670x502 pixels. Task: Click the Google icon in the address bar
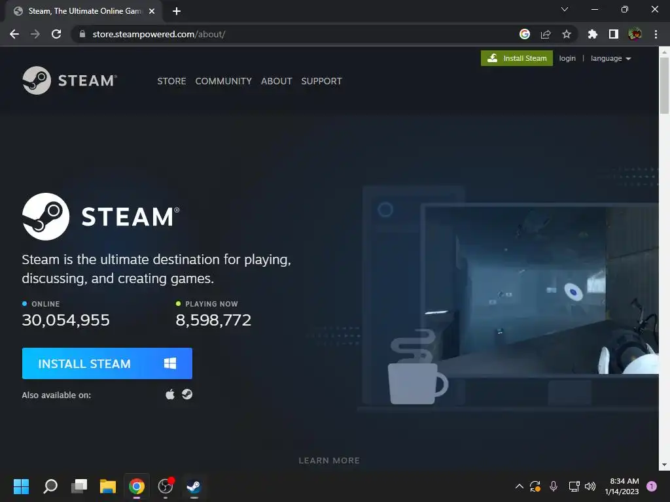click(525, 34)
